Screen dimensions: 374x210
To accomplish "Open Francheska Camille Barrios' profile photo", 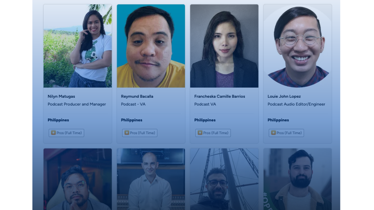I will 224,46.
